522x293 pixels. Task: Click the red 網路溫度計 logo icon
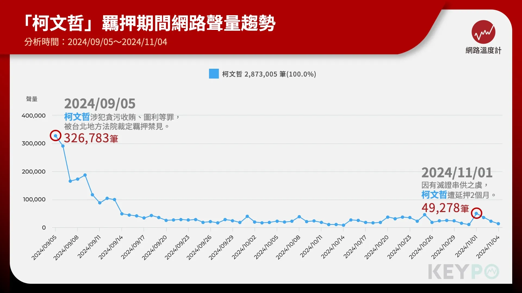click(x=483, y=32)
